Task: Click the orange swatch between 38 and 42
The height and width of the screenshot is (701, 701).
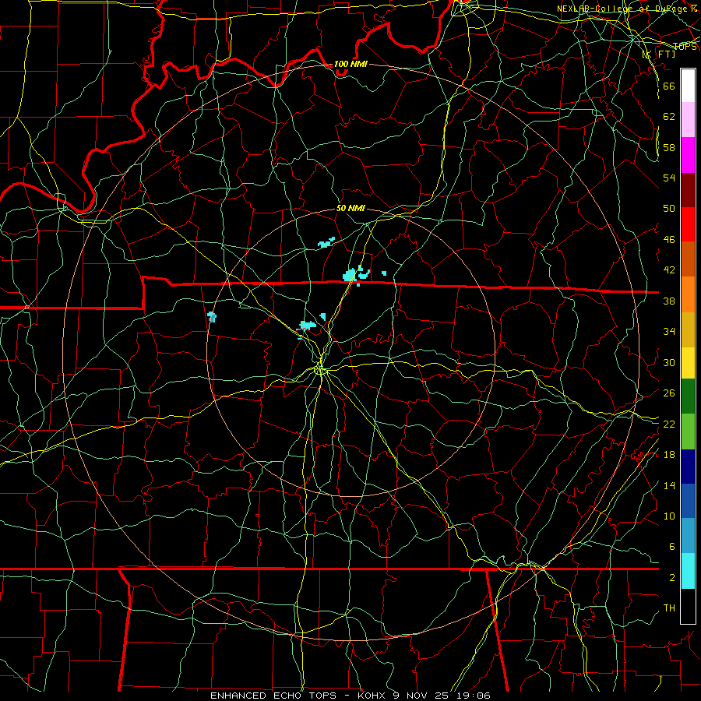Action: 688,294
